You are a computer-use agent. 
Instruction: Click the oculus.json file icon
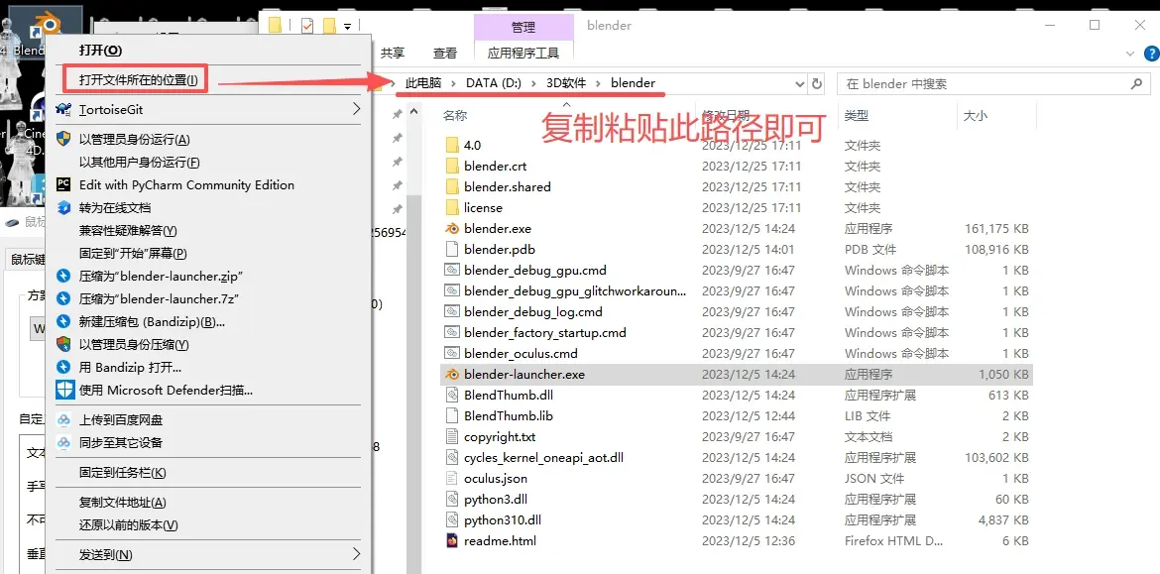[452, 478]
